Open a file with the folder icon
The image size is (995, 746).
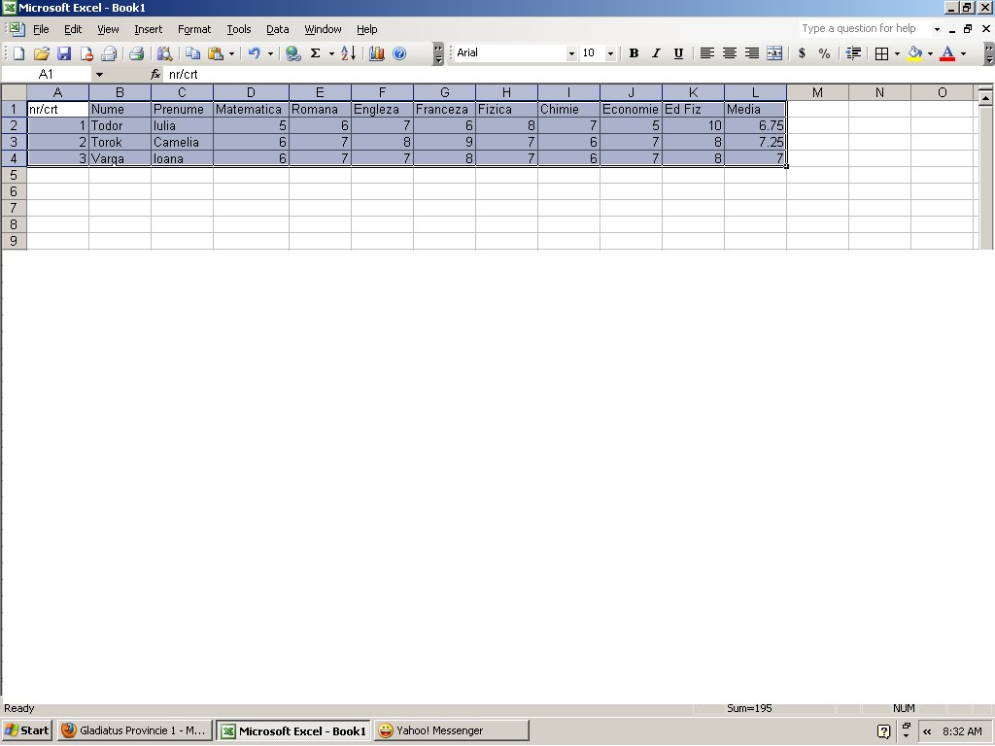click(x=41, y=53)
